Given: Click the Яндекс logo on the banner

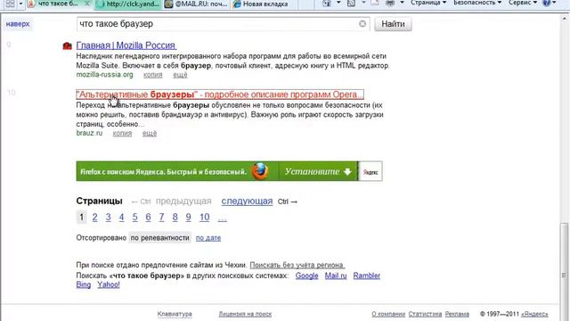Looking at the screenshot, I should [x=370, y=171].
